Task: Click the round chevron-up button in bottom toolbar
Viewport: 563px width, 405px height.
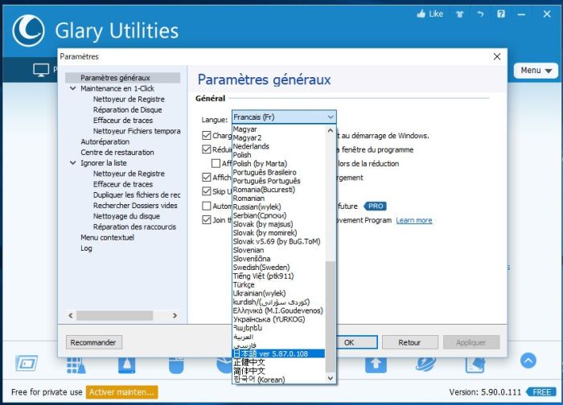Action: click(528, 360)
